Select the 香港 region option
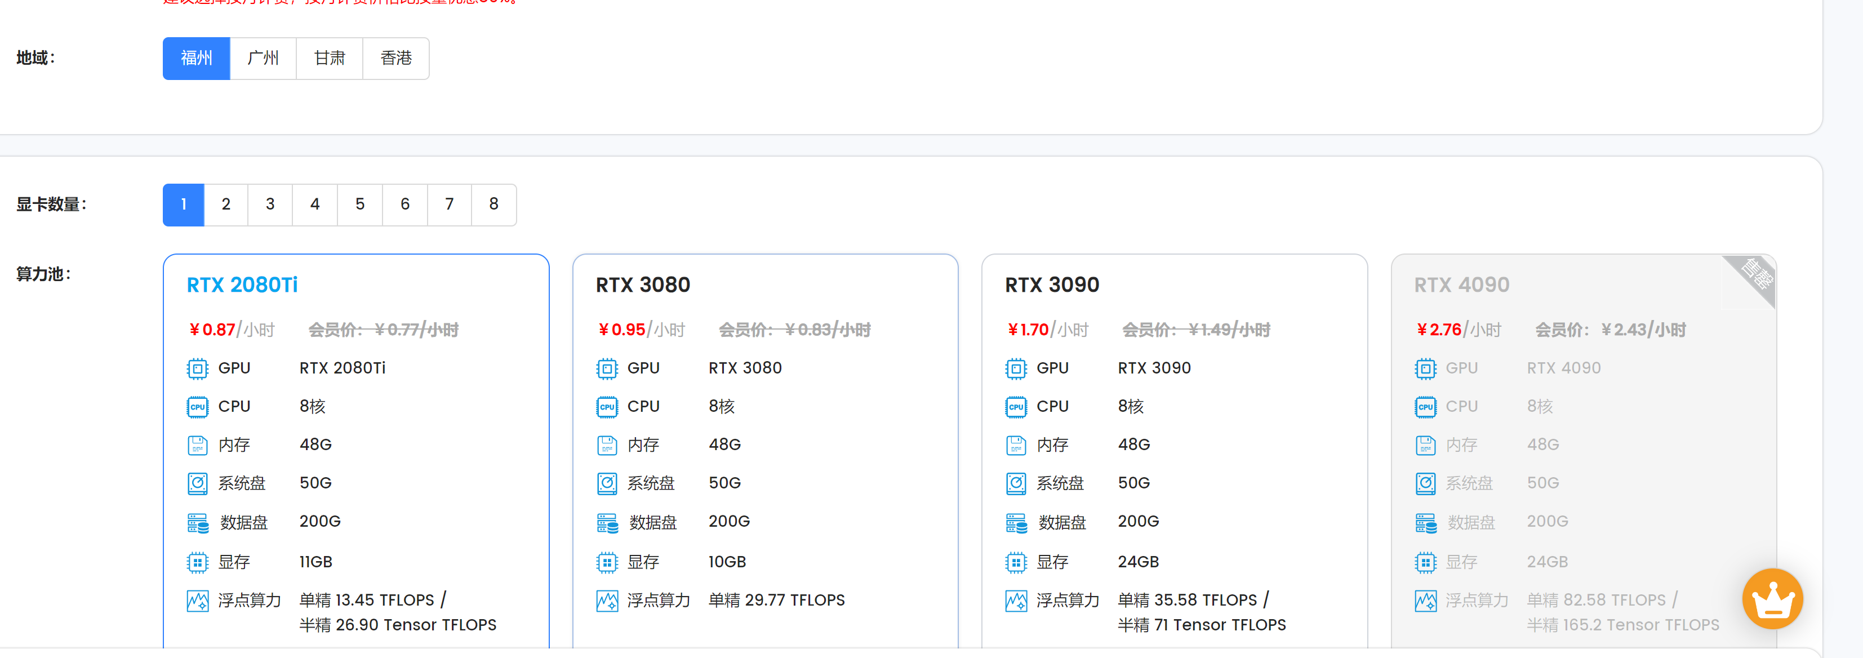Screen dimensions: 1863x658 pos(397,58)
